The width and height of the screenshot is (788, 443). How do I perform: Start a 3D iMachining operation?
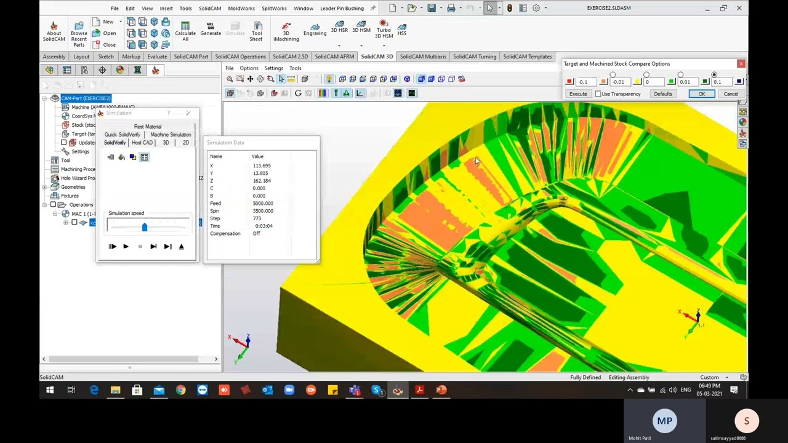286,32
